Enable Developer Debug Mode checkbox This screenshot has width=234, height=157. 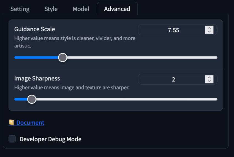click(x=12, y=139)
